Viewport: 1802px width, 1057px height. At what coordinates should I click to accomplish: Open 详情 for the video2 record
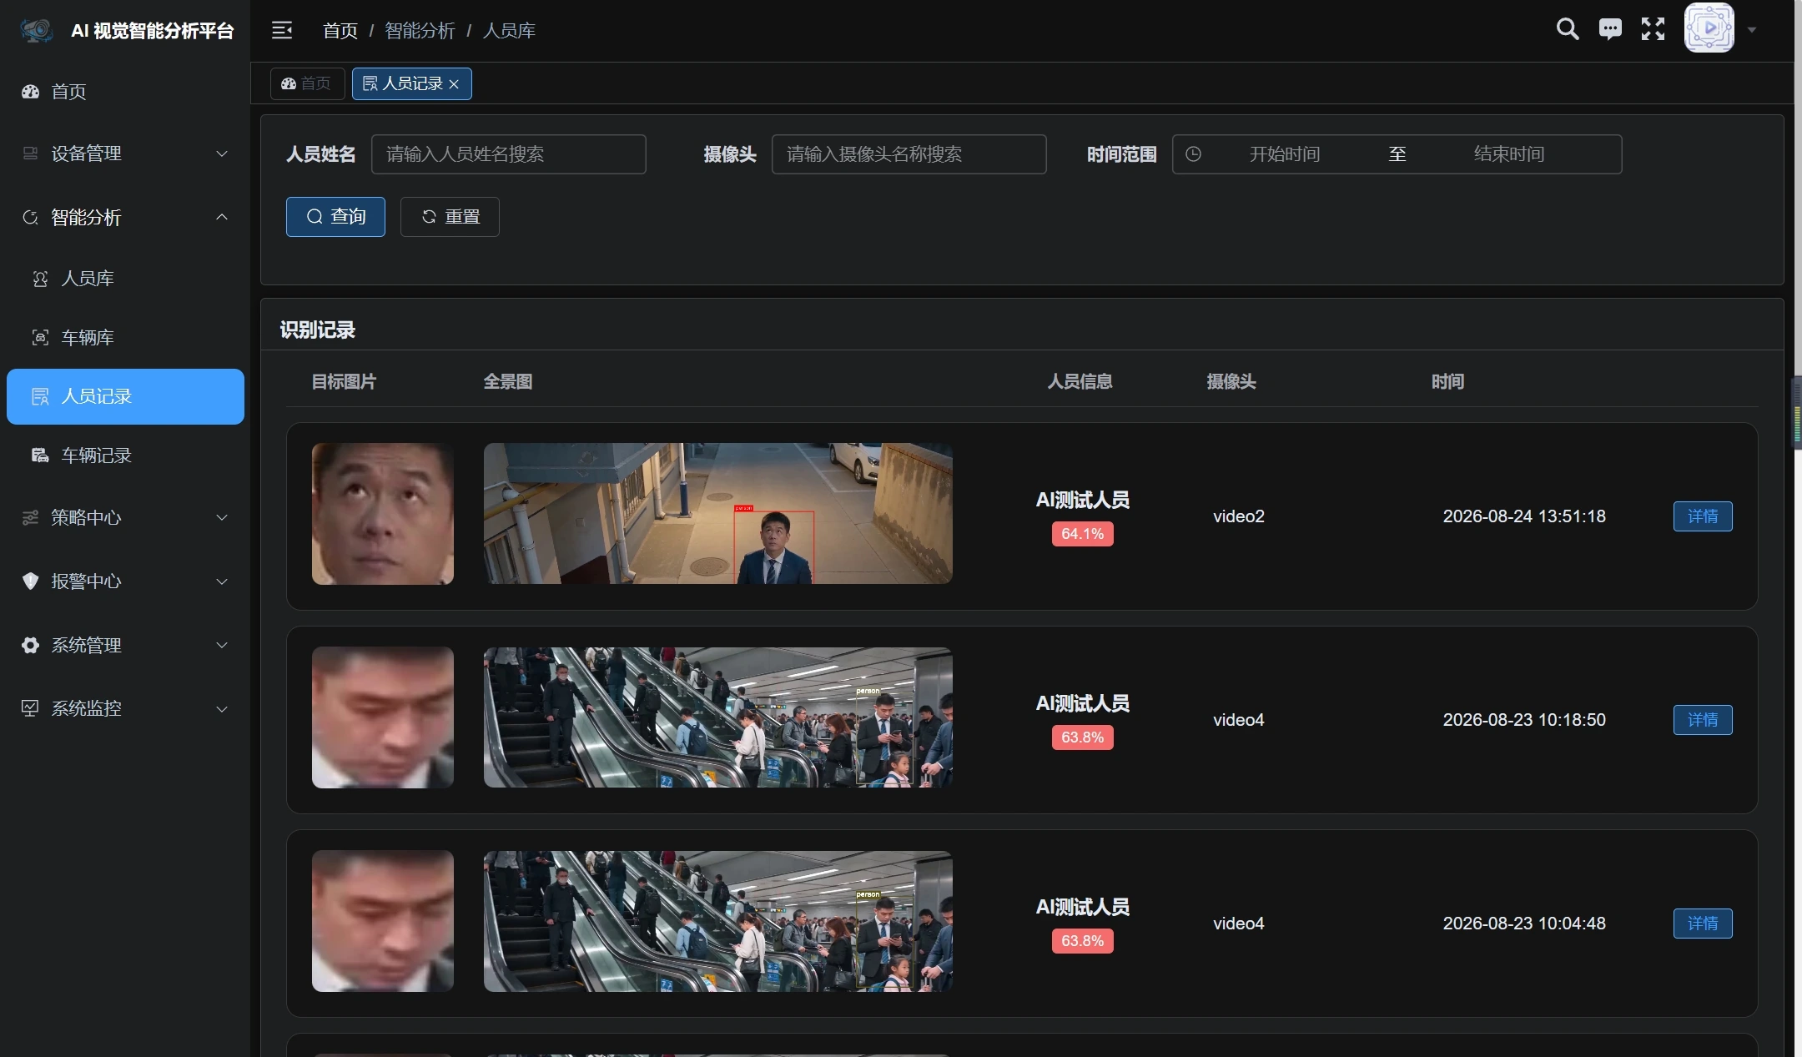(x=1703, y=516)
